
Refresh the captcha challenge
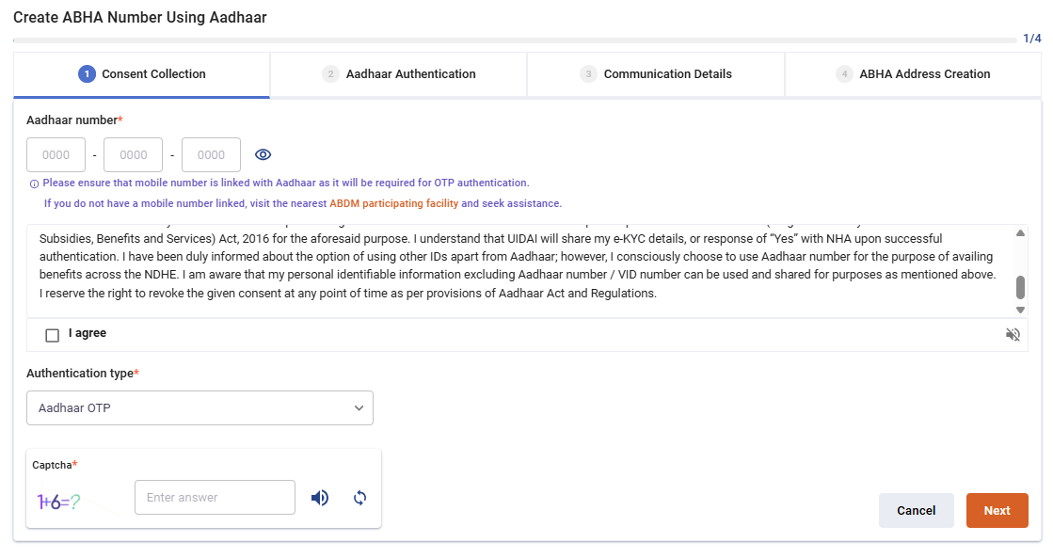359,497
